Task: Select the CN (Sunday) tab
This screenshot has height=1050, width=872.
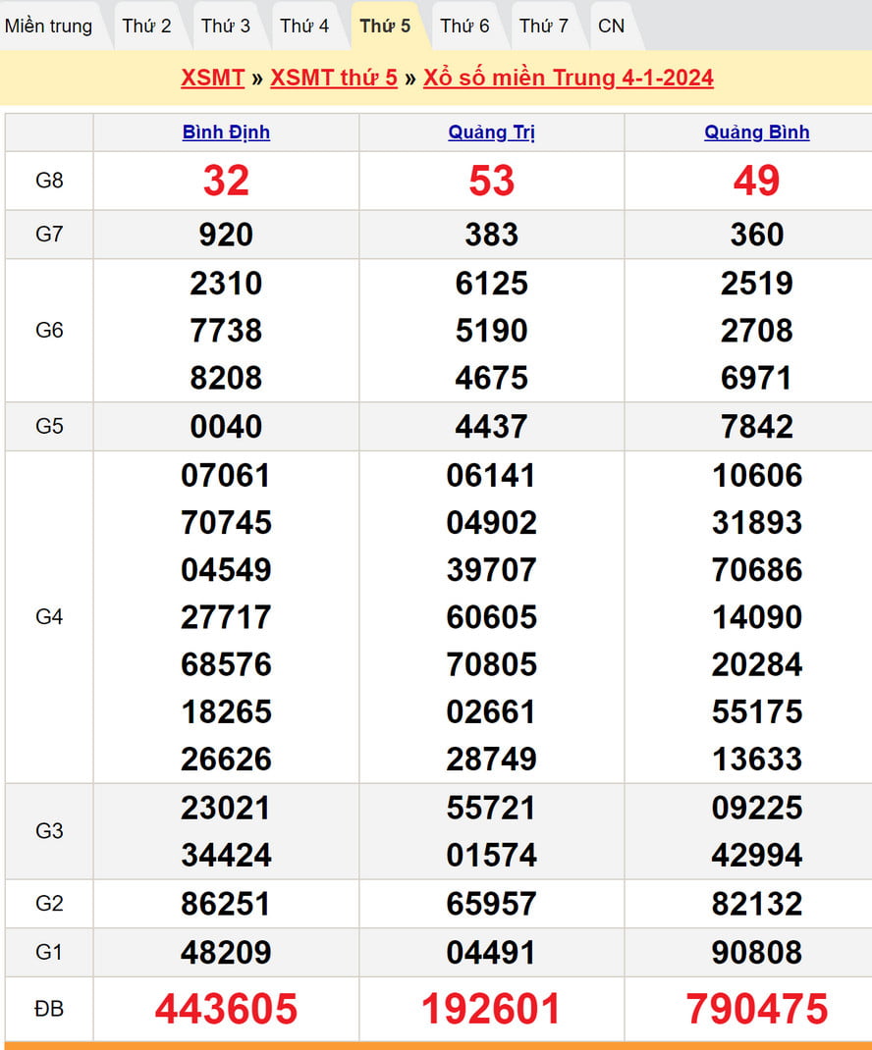Action: 611,26
